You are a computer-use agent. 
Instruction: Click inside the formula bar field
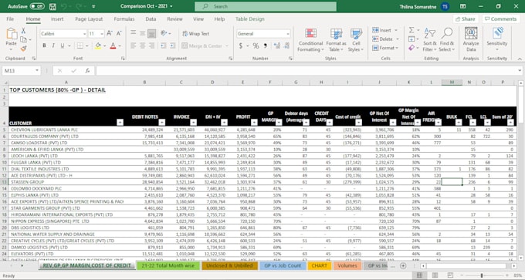coord(307,71)
